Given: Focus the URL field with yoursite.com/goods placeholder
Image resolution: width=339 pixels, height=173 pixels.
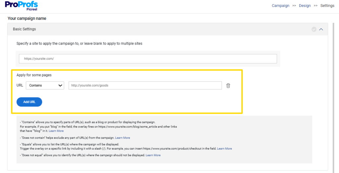Looking at the screenshot, I should point(145,86).
